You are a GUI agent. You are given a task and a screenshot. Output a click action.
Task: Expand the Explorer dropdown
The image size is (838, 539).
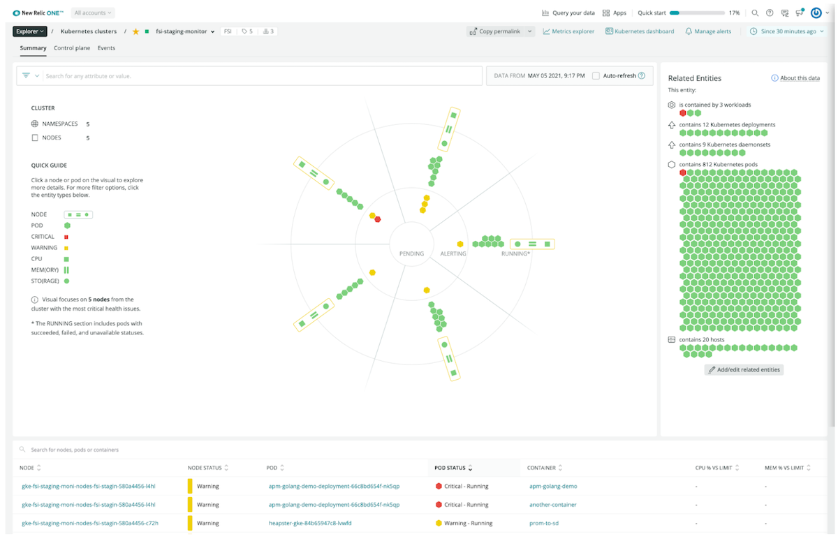coord(30,31)
